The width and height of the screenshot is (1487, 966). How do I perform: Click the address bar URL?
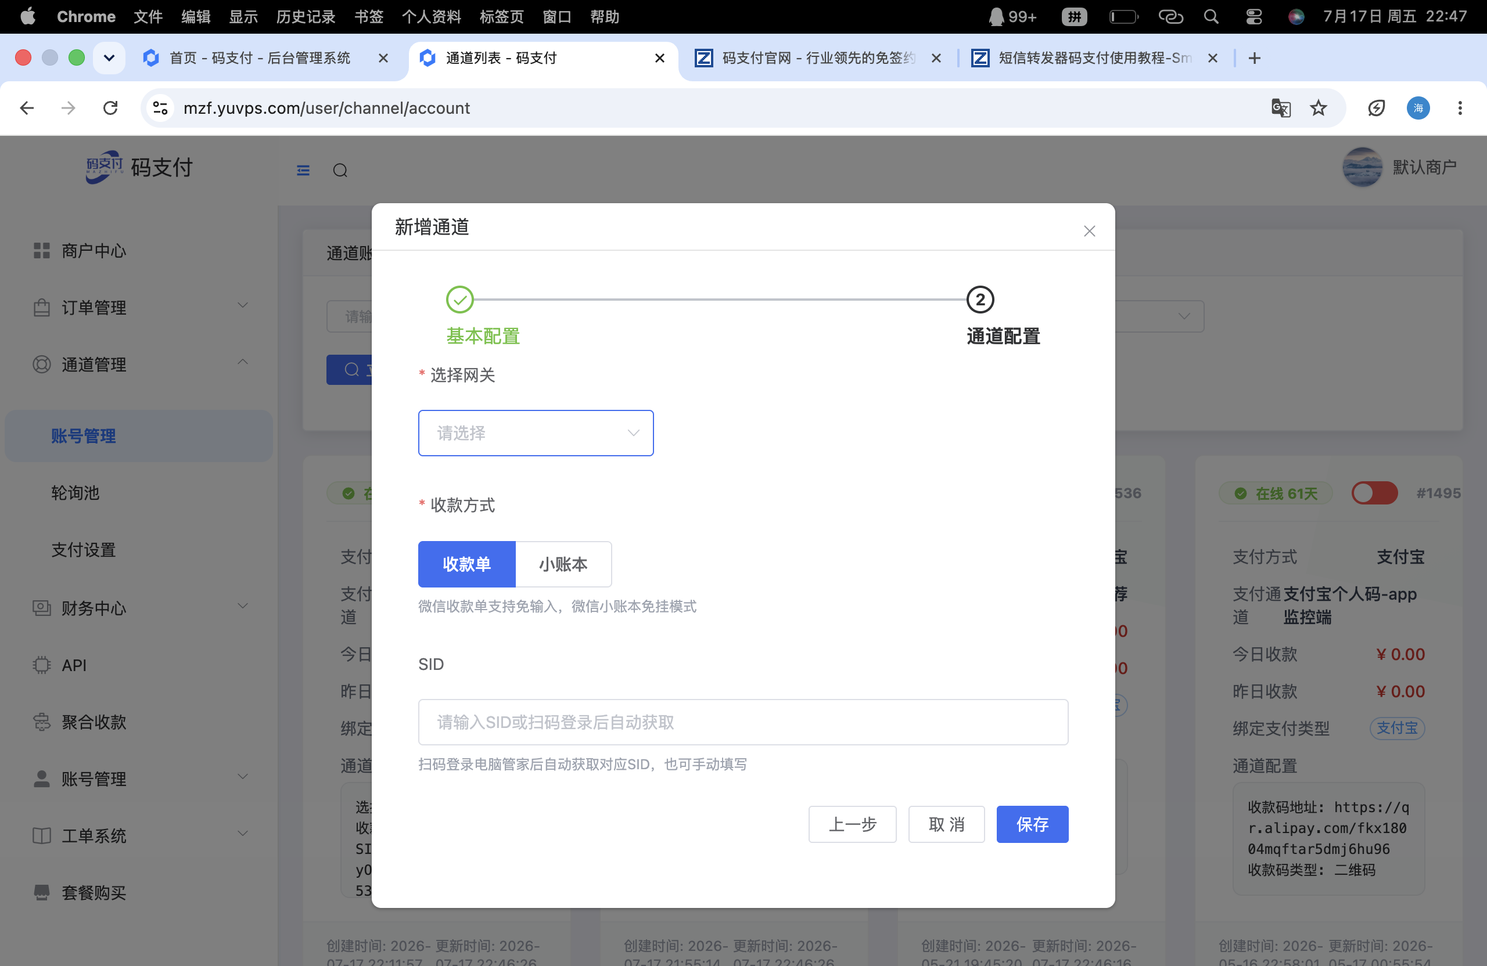pyautogui.click(x=327, y=108)
